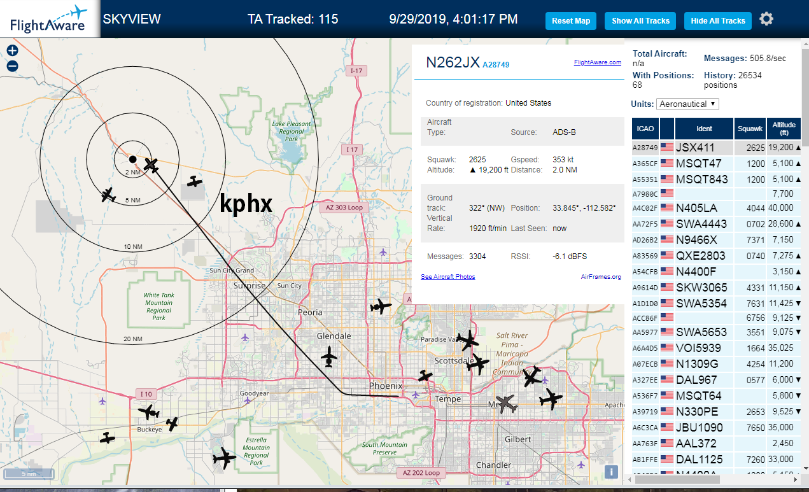Select the aircraft icon over Glendale
The width and height of the screenshot is (809, 492).
(329, 356)
